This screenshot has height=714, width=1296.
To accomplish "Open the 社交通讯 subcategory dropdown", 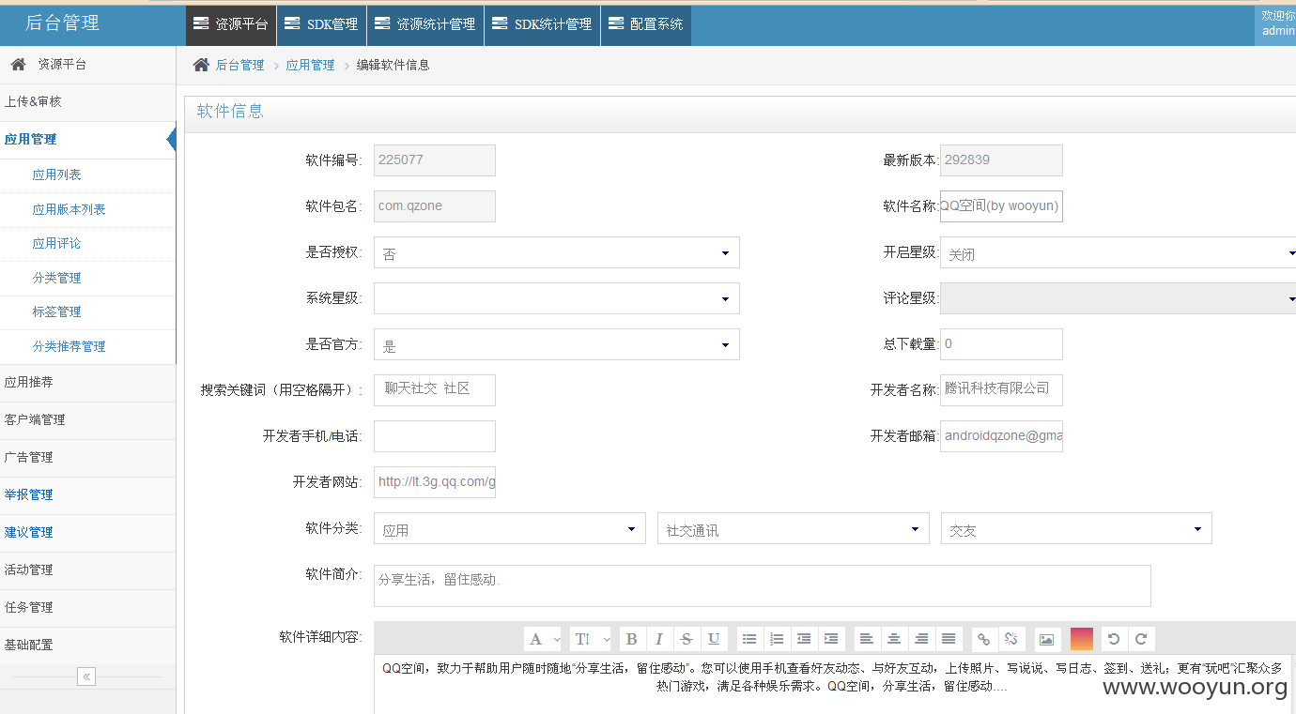I will coord(794,528).
